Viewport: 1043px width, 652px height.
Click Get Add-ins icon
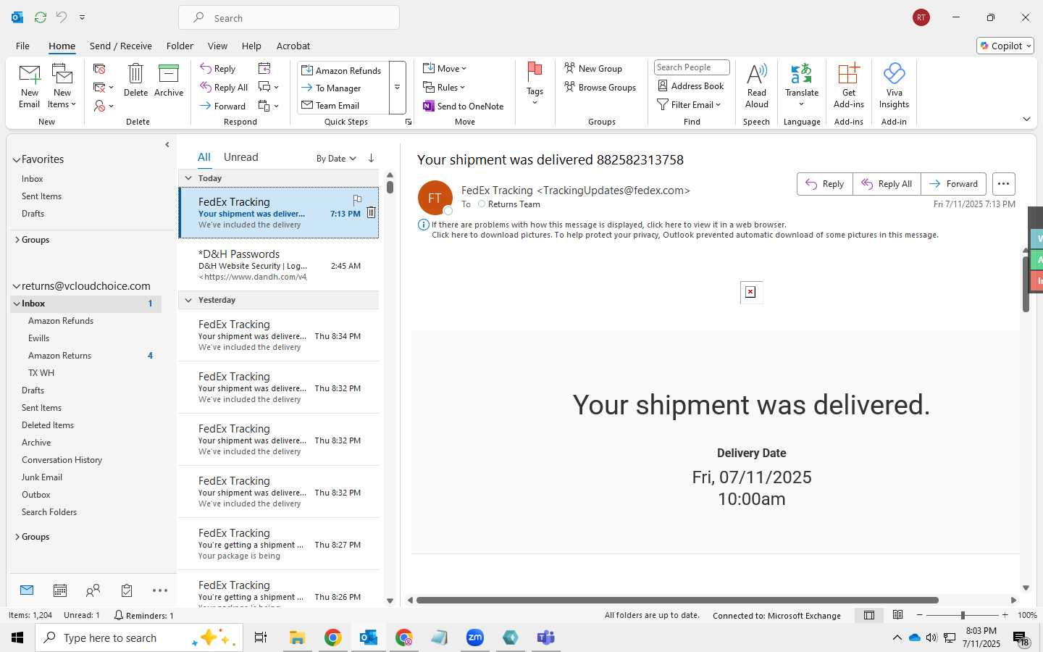(x=849, y=85)
